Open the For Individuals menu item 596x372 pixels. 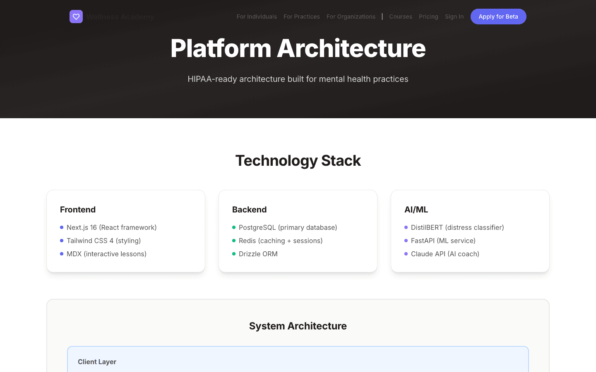point(257,17)
